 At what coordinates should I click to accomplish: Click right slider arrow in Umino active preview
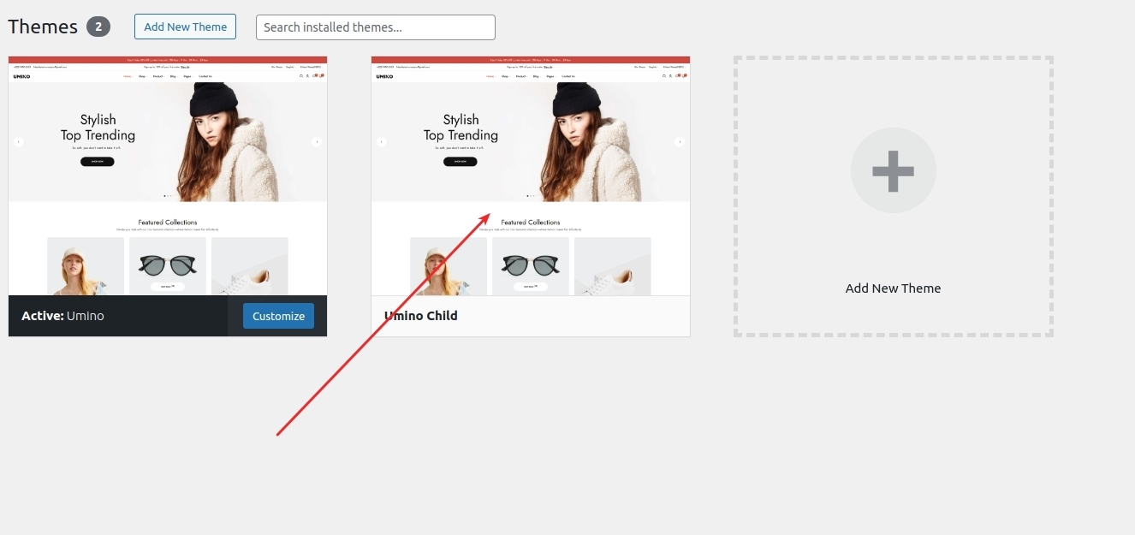tap(316, 141)
